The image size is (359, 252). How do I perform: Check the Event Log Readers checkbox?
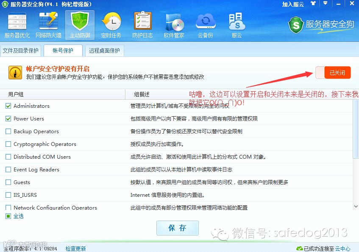pyautogui.click(x=8, y=170)
